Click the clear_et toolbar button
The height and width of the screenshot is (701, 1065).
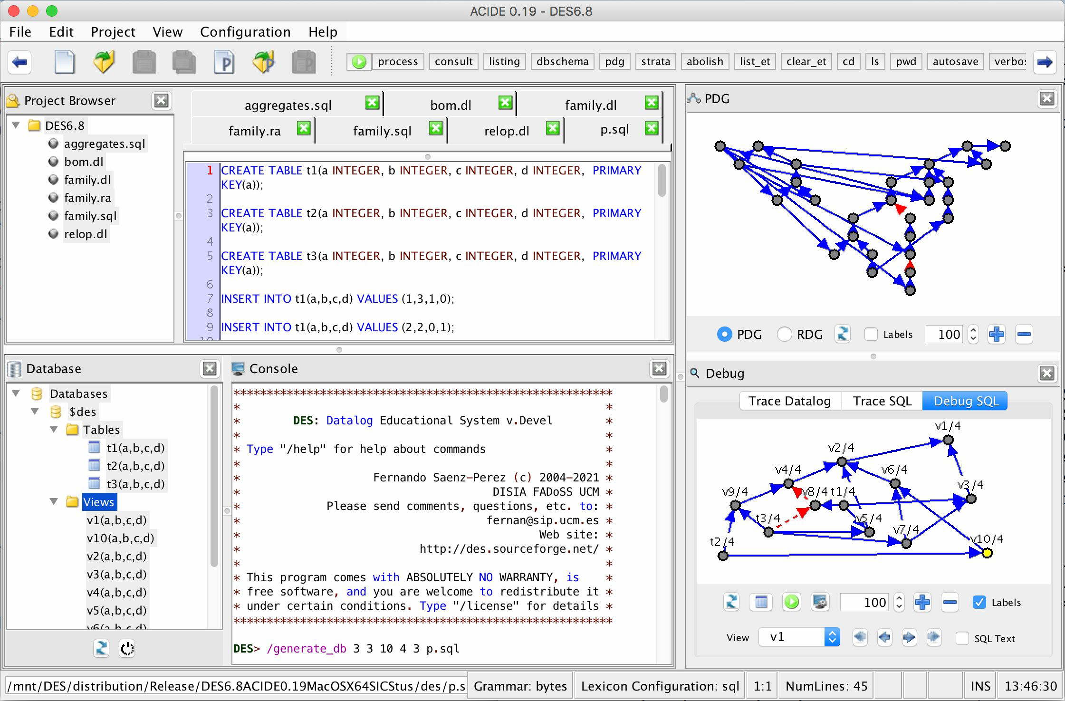(806, 61)
